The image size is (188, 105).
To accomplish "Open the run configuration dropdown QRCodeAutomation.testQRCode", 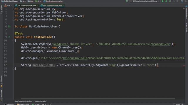I will coord(145,1).
